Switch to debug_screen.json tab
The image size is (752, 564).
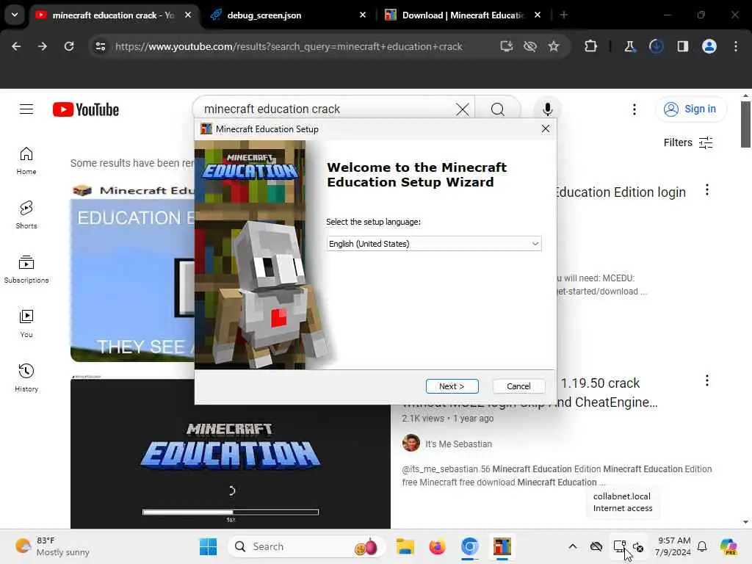[x=264, y=15]
